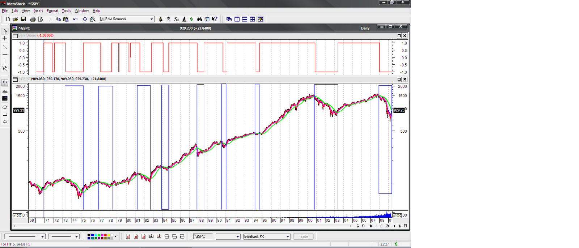The height and width of the screenshot is (248, 579).
Task: Maximize the ^GSPC price pane
Action: tap(399, 79)
